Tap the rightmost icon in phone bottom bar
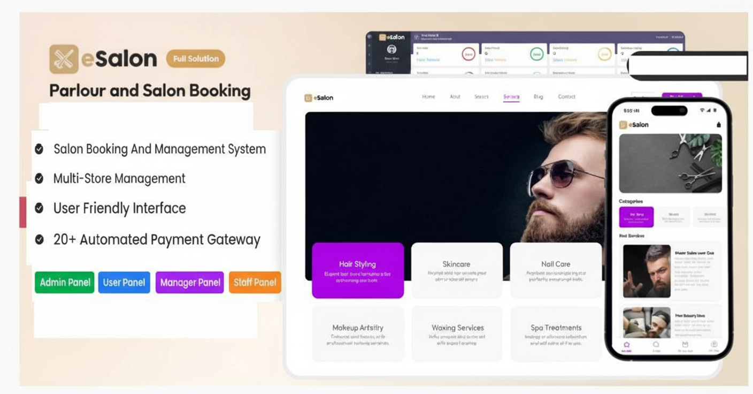The image size is (753, 394). [x=713, y=345]
